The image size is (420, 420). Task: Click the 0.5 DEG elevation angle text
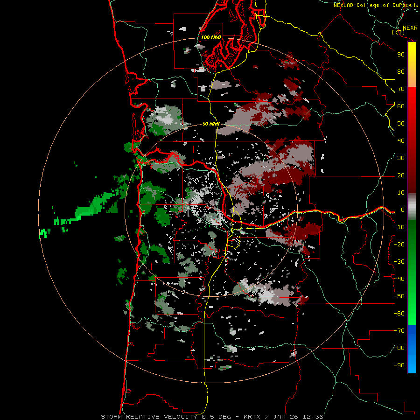coord(218,417)
